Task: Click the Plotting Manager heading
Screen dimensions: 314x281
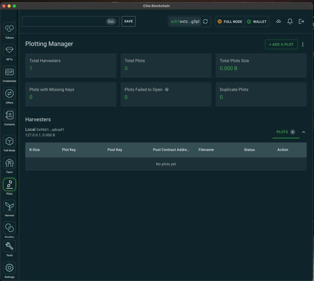Action: point(49,44)
